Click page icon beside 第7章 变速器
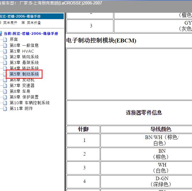Image resolution: width=192 pixels, height=191 pixels. tap(5, 85)
